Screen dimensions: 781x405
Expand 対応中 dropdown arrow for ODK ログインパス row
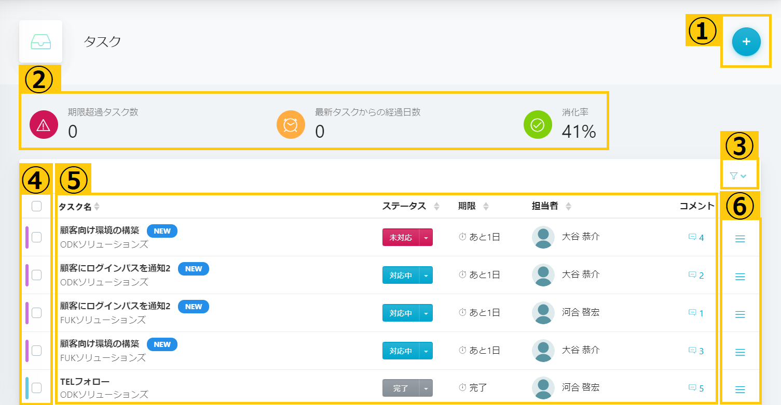click(426, 275)
